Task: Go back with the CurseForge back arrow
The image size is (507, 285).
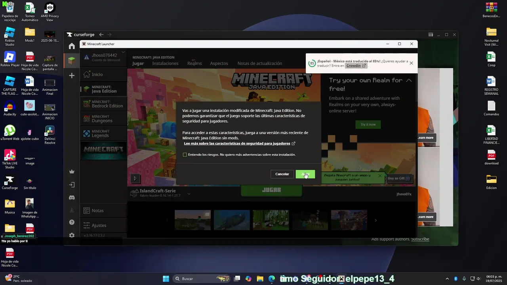Action: (101, 35)
